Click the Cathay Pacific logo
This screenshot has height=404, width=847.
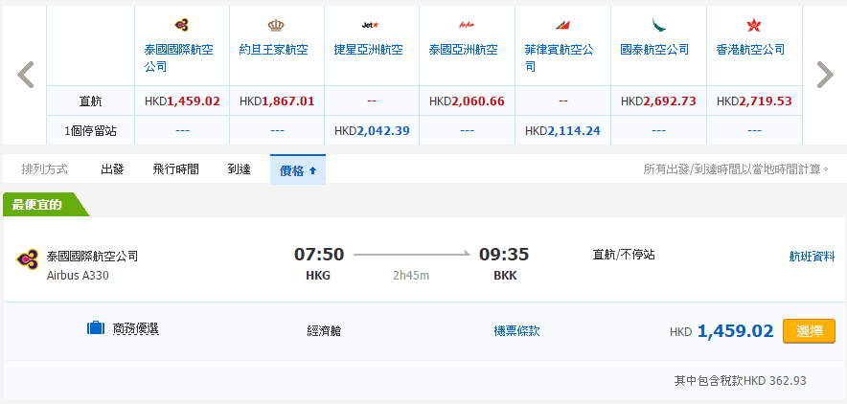pyautogui.click(x=658, y=26)
